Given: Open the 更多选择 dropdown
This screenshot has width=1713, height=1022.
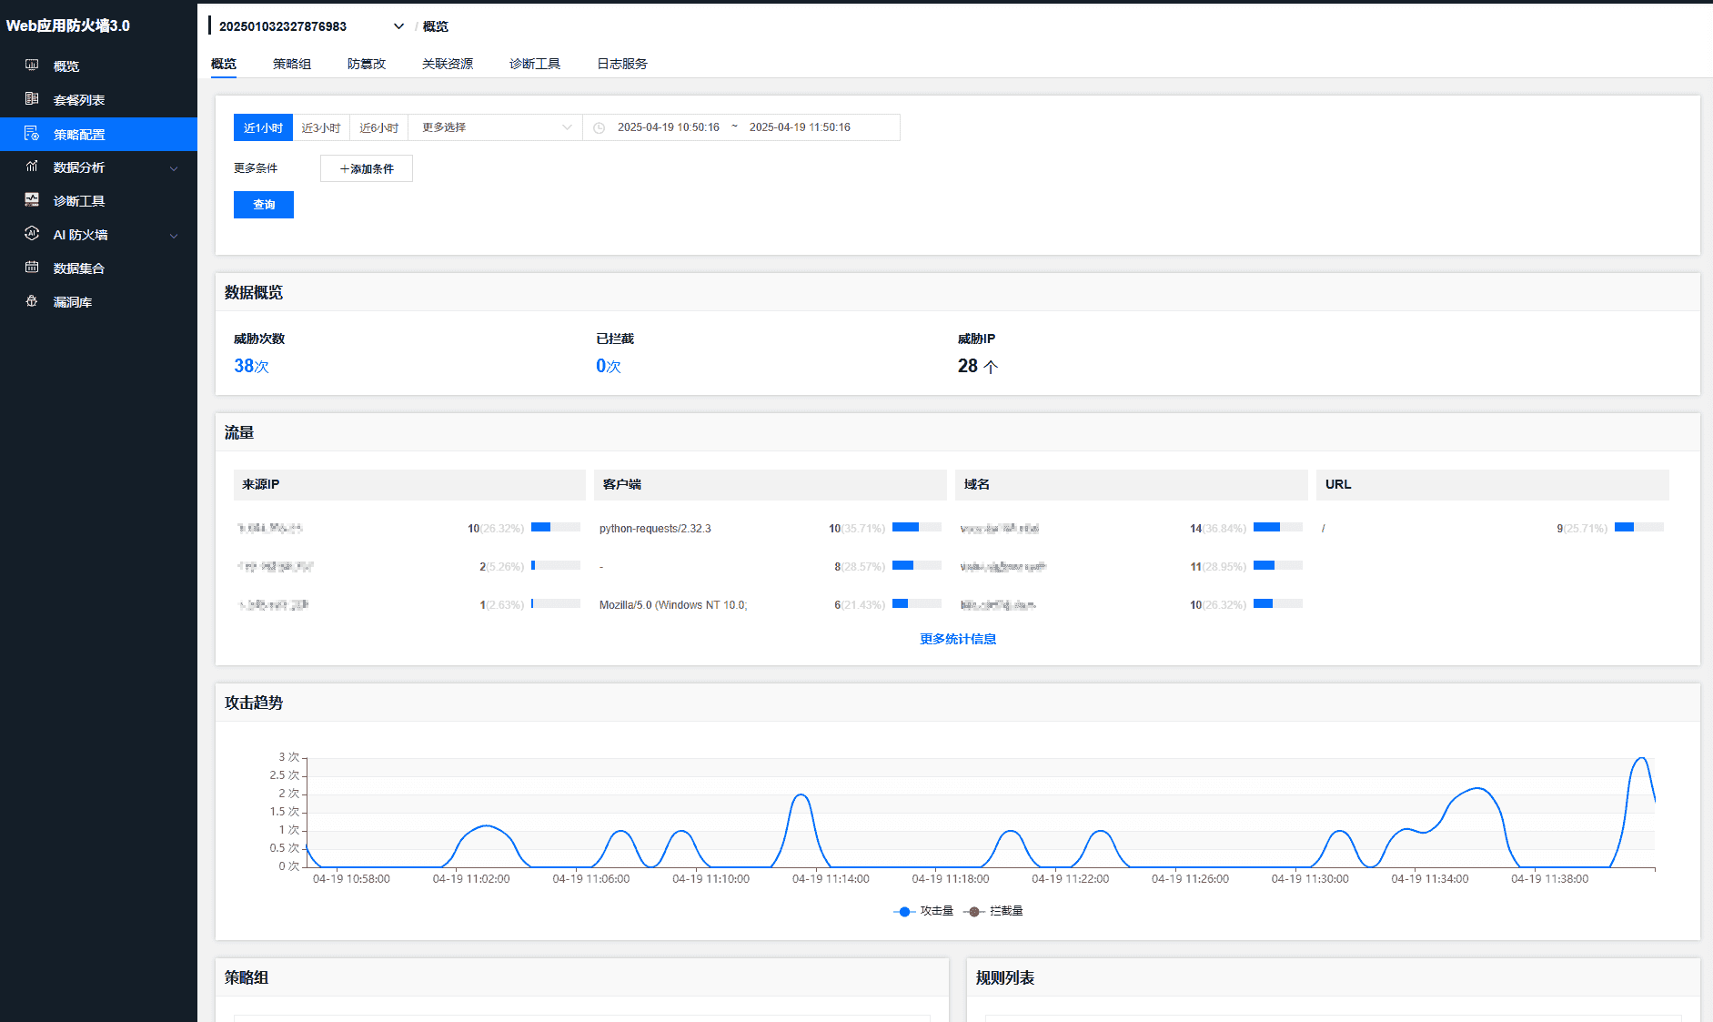Looking at the screenshot, I should click(495, 127).
